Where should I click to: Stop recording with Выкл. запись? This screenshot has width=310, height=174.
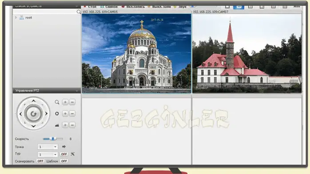click(x=159, y=7)
